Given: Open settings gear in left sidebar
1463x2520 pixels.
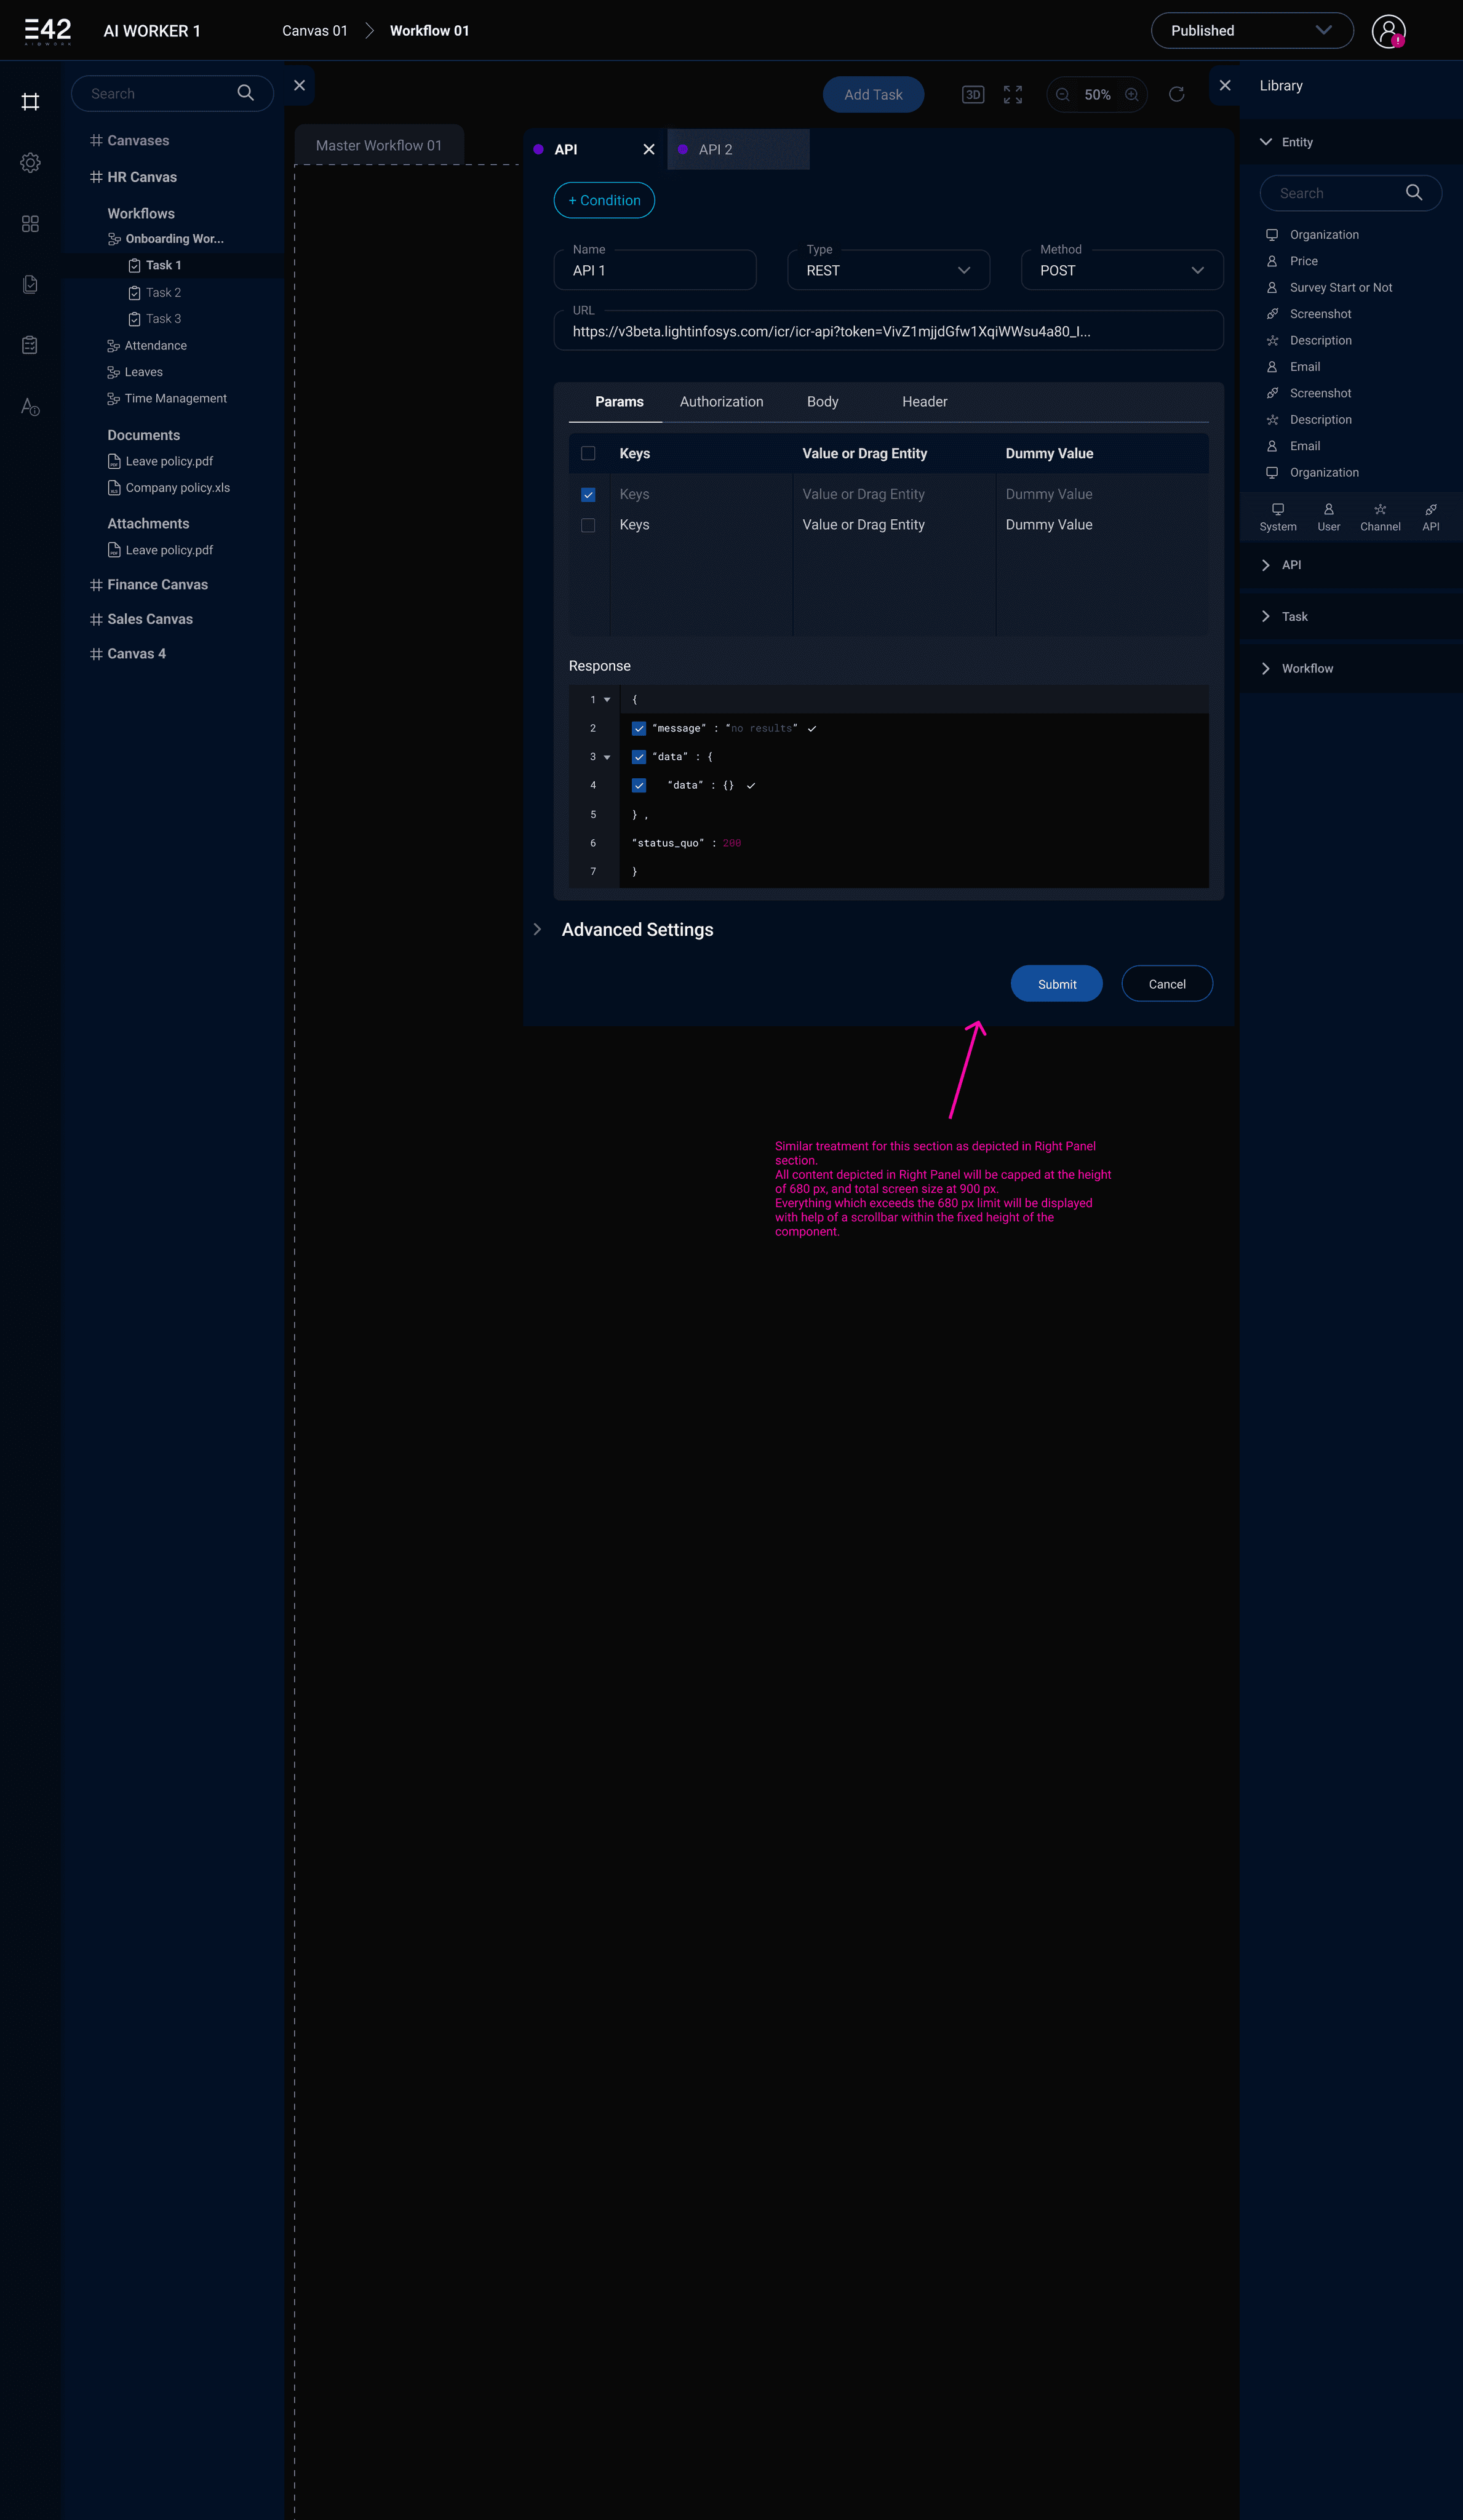Looking at the screenshot, I should tap(30, 163).
